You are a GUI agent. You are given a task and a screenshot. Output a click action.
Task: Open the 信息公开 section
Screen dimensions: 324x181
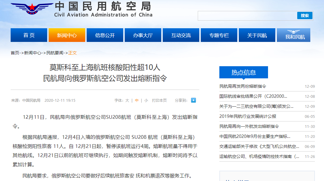(x=105, y=35)
